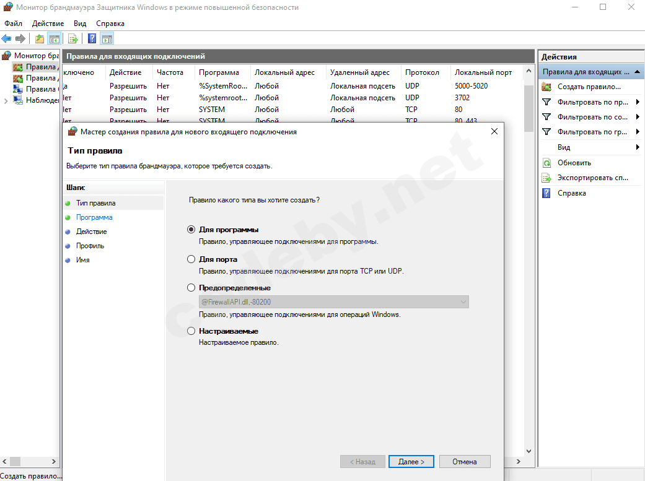Open the connection security rules tree icon
This screenshot has height=481, width=645.
tap(18, 89)
